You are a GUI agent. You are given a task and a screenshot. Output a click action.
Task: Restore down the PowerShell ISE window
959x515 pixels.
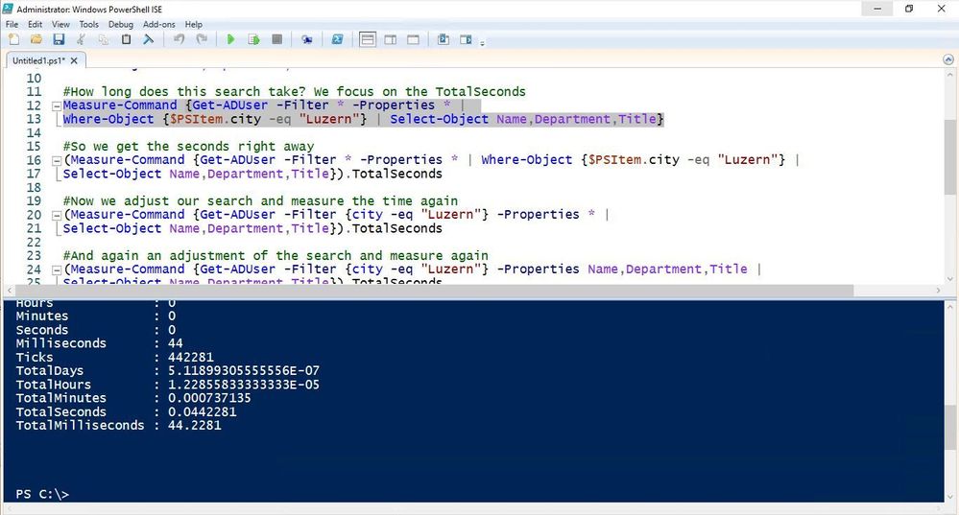[x=909, y=9]
